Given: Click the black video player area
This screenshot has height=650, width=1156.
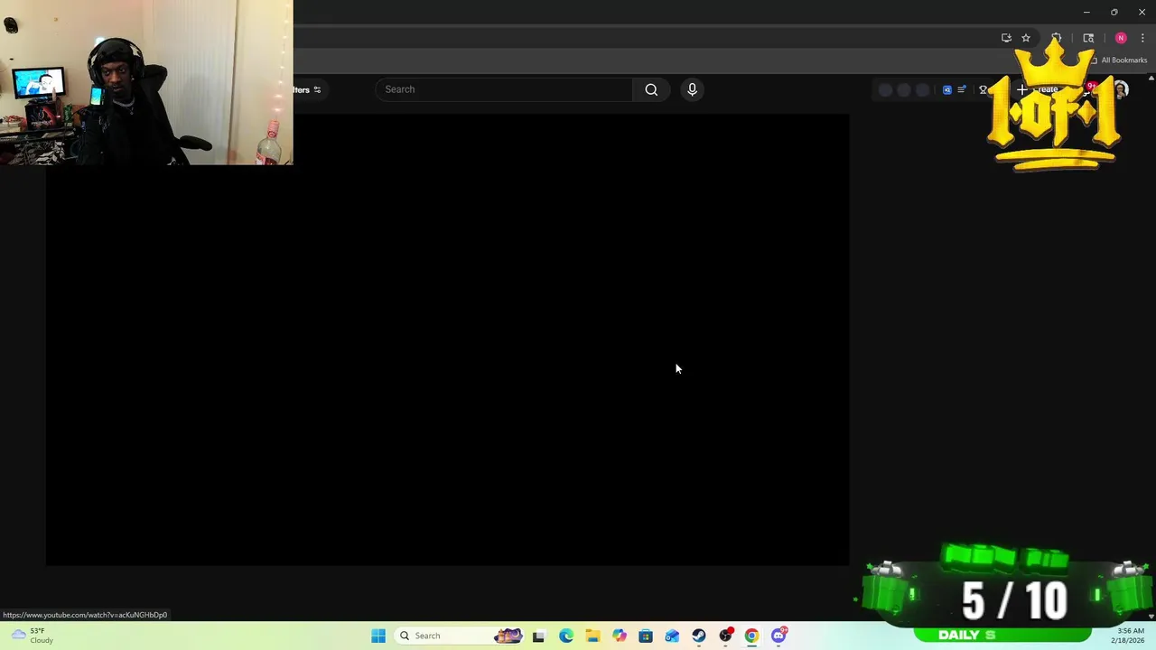Looking at the screenshot, I should (x=447, y=339).
